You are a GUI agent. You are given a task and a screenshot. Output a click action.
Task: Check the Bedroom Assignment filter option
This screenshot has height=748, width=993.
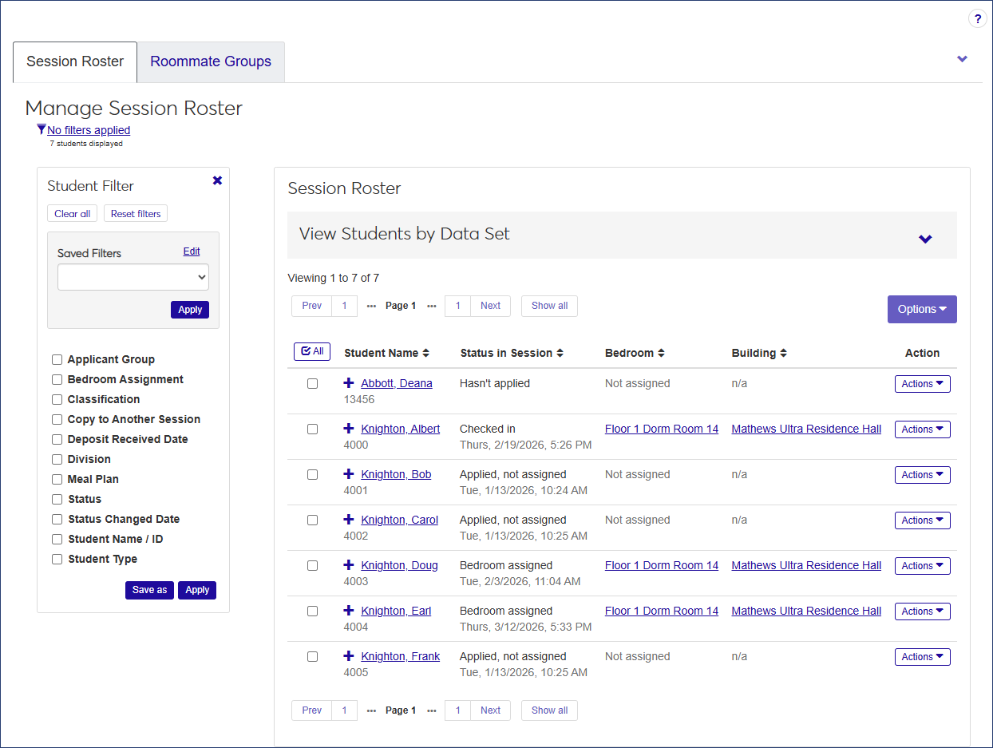point(57,379)
